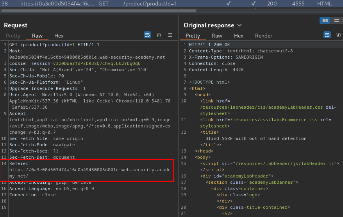The image size is (343, 217).
Task: Click 'Sec-Fetch-Site: same-origin' header line
Action: [x=46, y=139]
